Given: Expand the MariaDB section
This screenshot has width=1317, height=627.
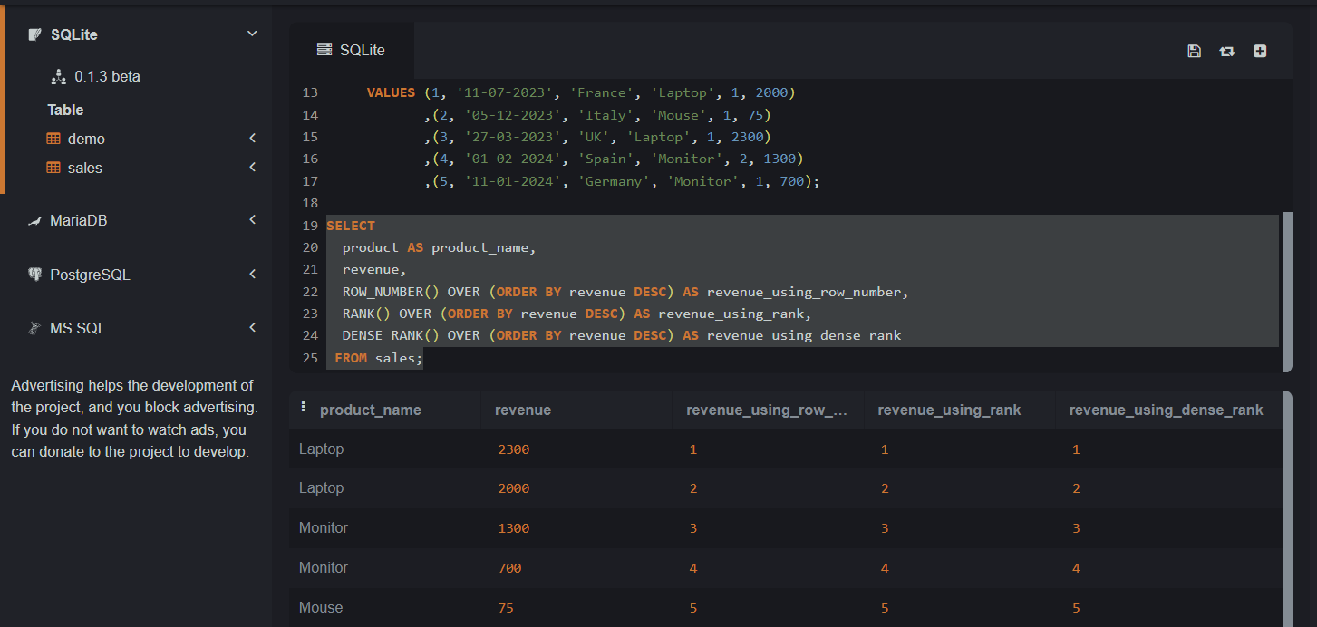Looking at the screenshot, I should click(x=252, y=220).
